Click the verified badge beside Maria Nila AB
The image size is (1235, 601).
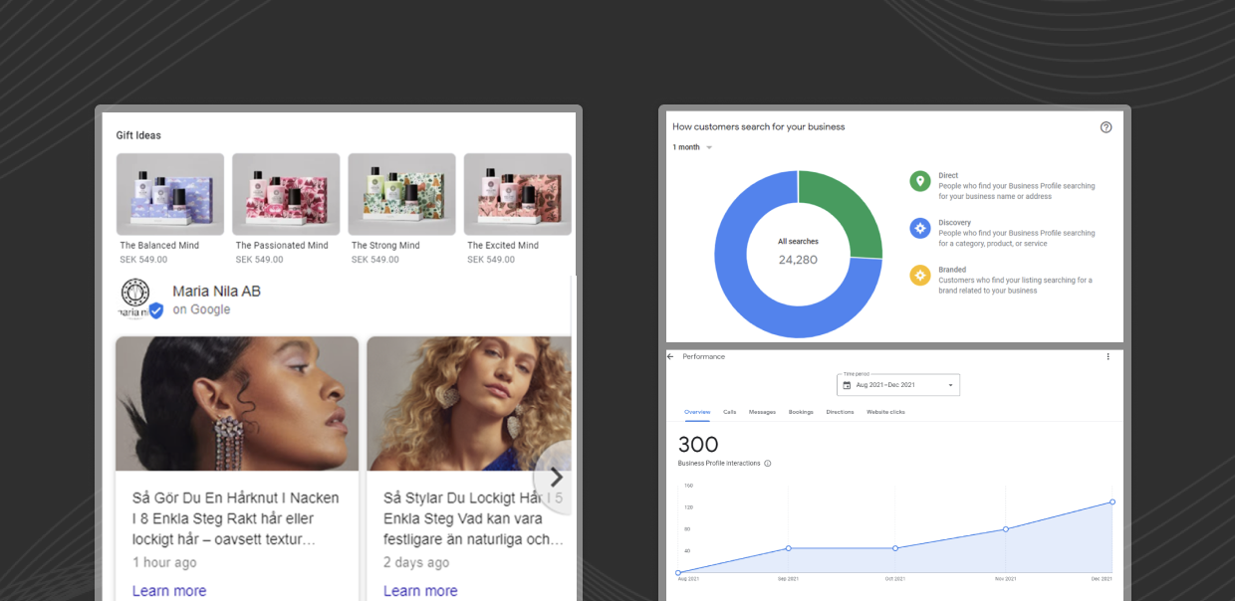(154, 309)
